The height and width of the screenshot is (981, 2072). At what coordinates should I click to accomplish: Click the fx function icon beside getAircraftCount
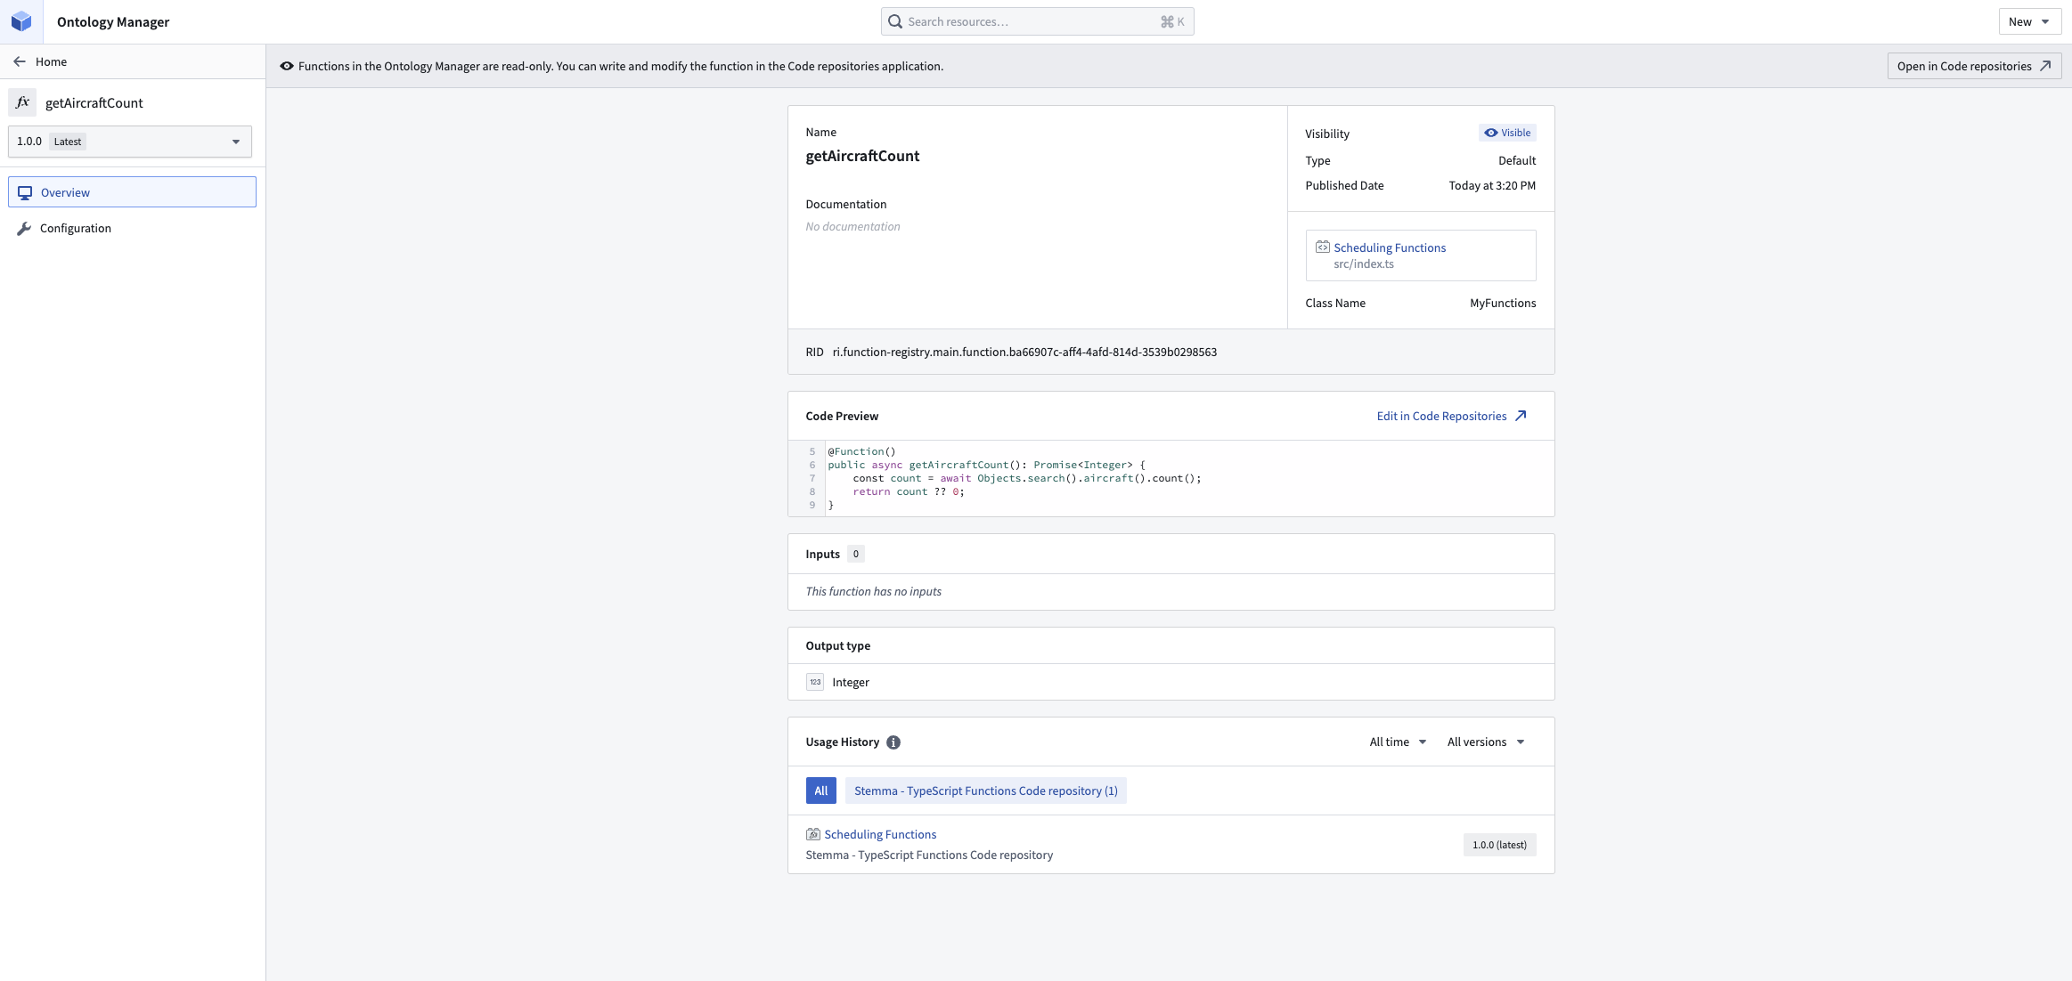[x=23, y=102]
